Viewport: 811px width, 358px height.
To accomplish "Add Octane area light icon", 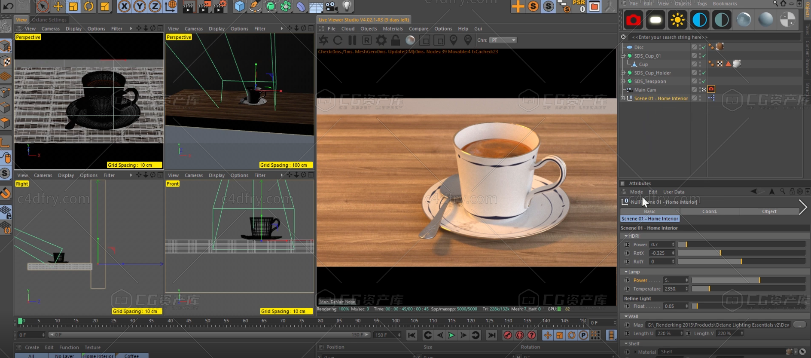I will click(656, 20).
